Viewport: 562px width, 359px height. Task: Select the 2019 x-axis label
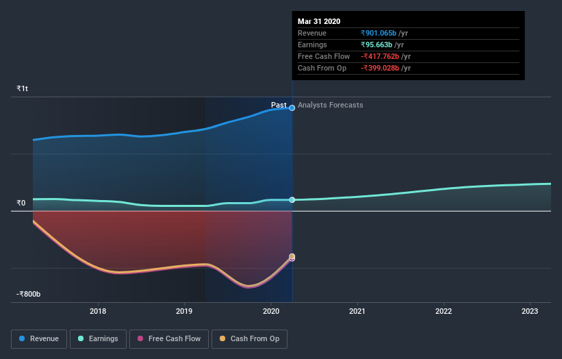(x=185, y=312)
